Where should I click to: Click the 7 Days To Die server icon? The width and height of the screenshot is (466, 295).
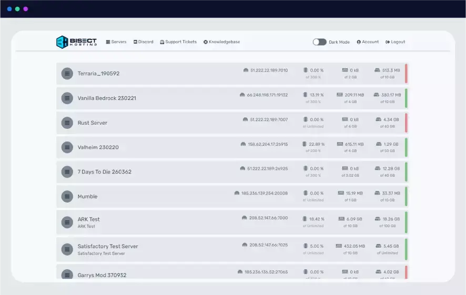pyautogui.click(x=67, y=172)
